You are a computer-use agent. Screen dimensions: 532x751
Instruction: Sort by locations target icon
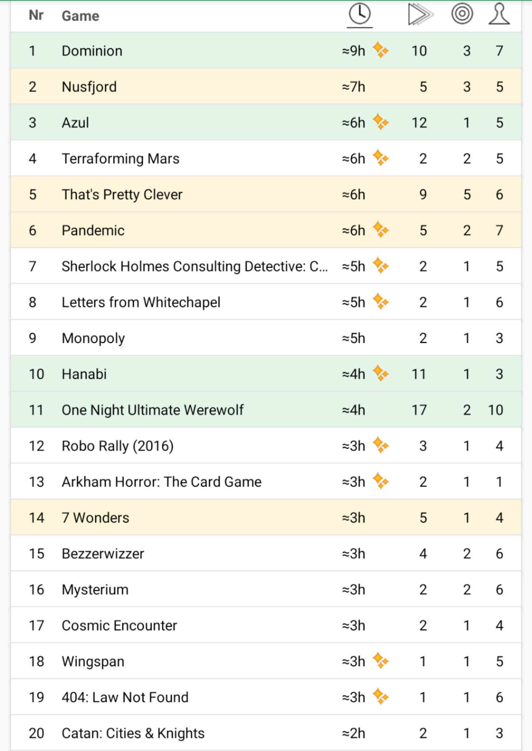click(462, 14)
